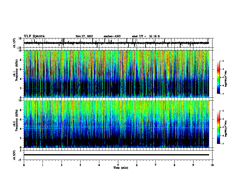Click the "-5" label on ch.2 color bar
The width and height of the screenshot is (239, 185).
pos(223,127)
